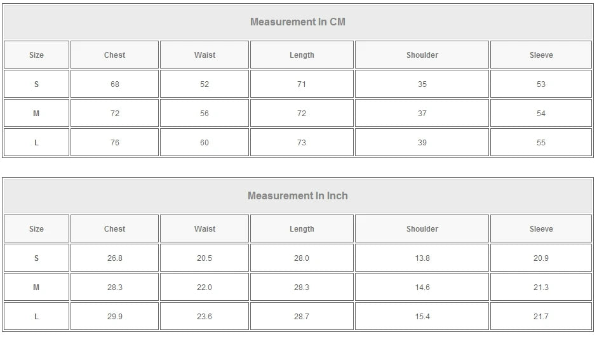597x337 pixels.
Task: Click the "Measurement In CM" table title
Action: point(298,22)
